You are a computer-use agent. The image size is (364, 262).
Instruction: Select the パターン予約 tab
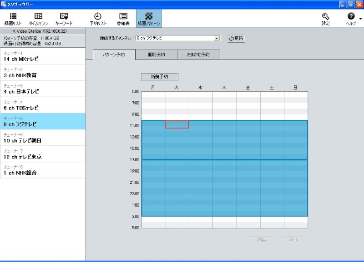coord(114,54)
